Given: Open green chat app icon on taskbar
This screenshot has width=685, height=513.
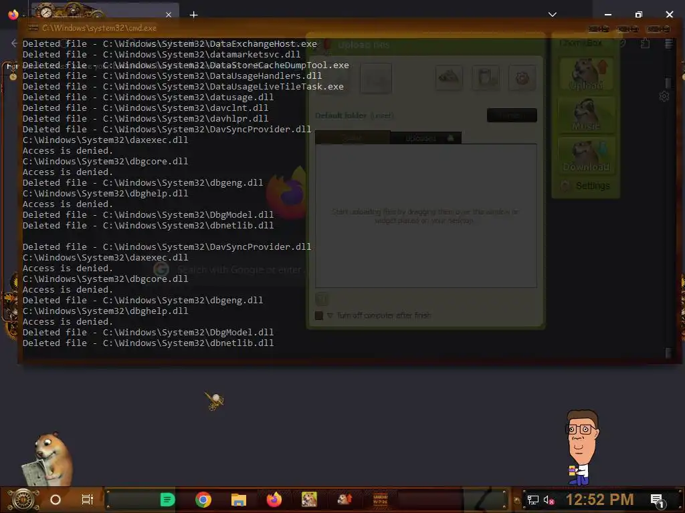Looking at the screenshot, I should [167, 500].
